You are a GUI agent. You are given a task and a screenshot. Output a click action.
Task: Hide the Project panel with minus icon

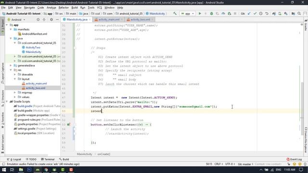click(57, 20)
